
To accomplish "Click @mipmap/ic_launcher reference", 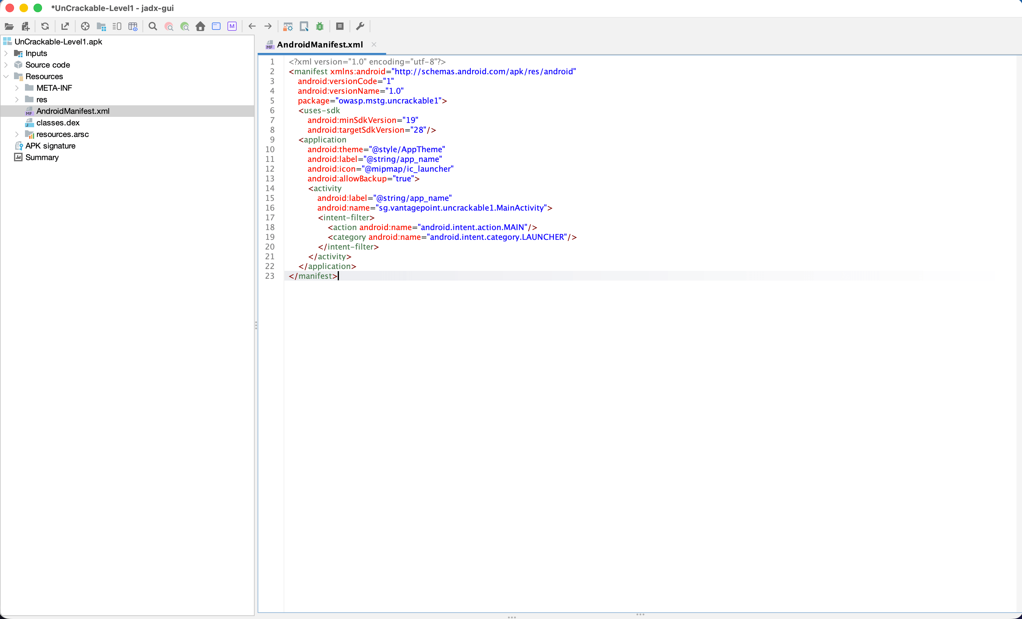I will pos(408,169).
